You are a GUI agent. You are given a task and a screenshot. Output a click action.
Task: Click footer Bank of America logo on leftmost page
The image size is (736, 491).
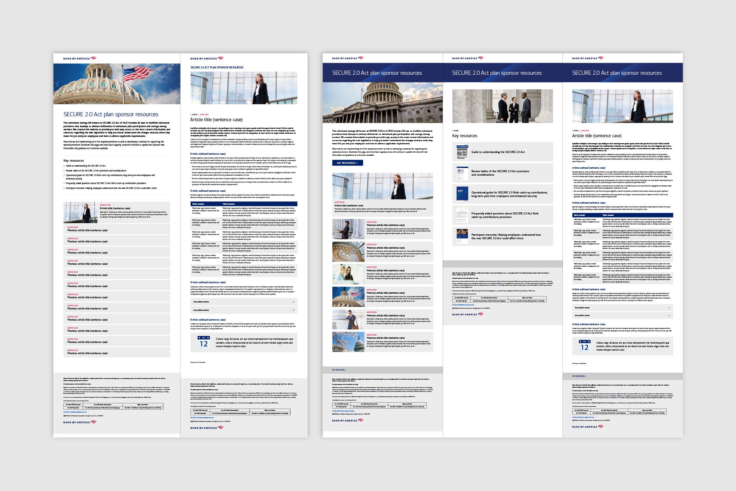[80, 422]
